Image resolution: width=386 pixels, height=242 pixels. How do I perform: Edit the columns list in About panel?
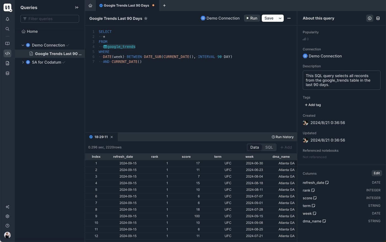[377, 173]
